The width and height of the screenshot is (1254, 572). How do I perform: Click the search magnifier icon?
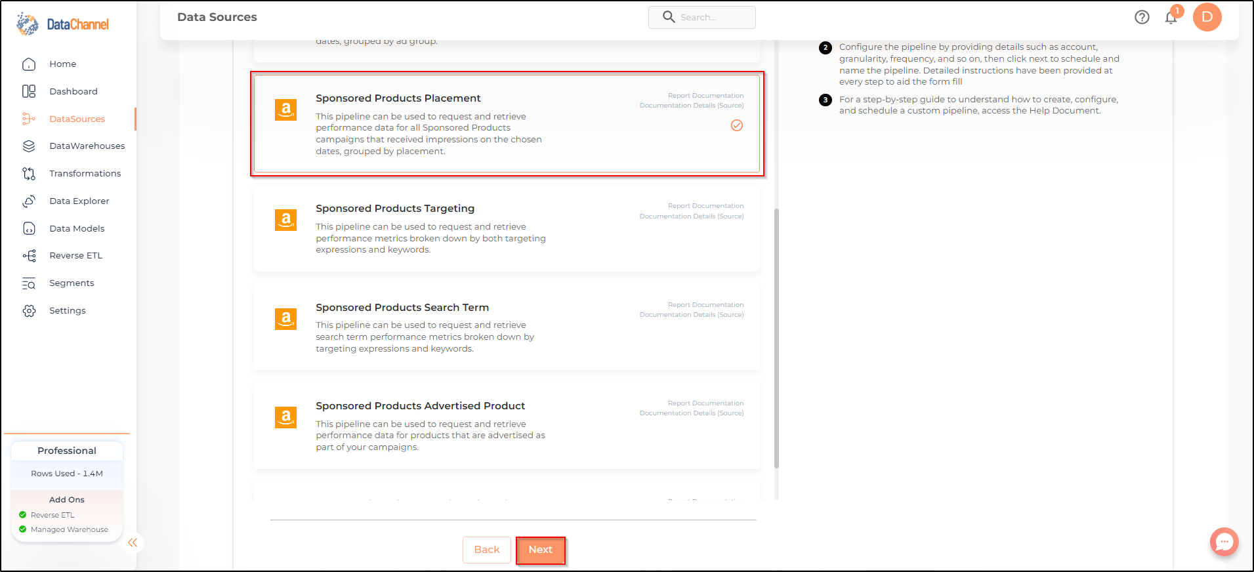(669, 17)
